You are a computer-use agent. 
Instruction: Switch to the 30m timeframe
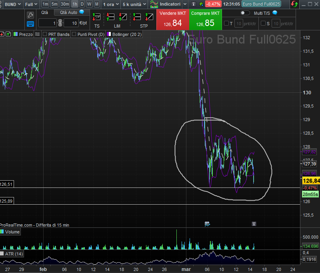(64, 4)
